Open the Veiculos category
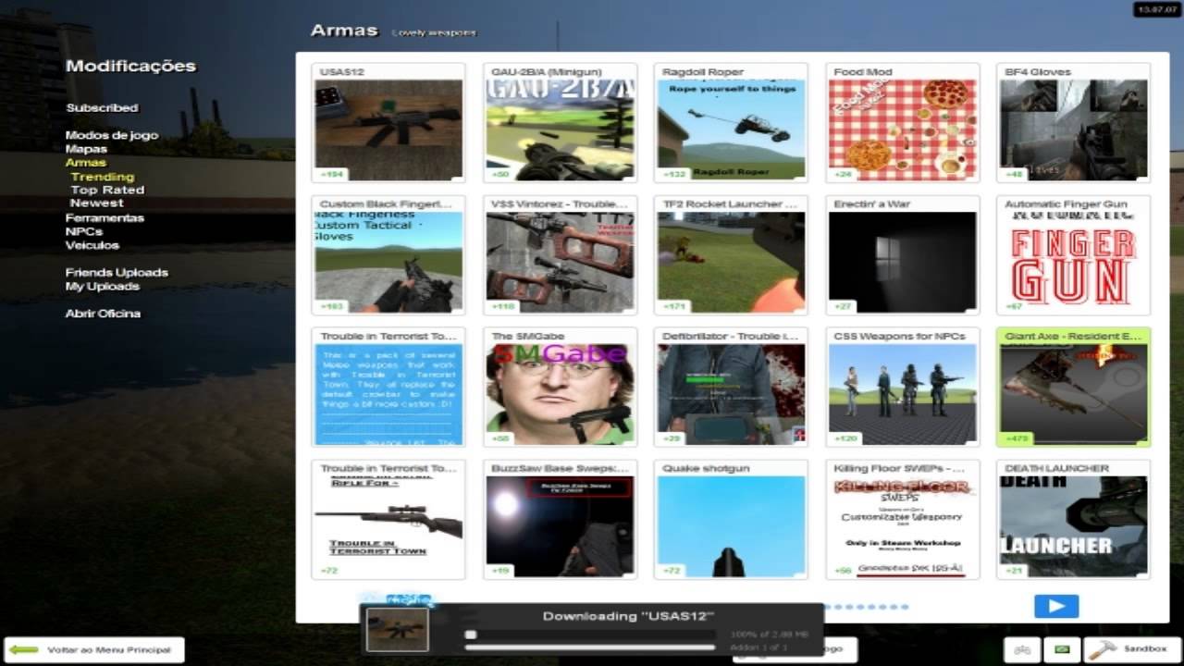This screenshot has height=666, width=1184. coord(92,245)
